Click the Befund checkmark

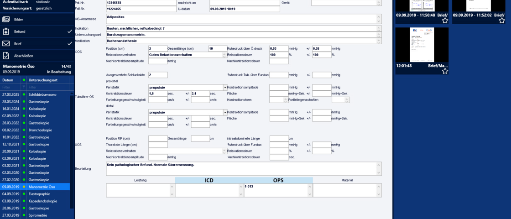click(69, 31)
